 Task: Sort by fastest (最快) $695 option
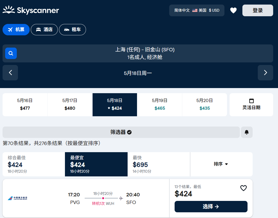click(159, 164)
